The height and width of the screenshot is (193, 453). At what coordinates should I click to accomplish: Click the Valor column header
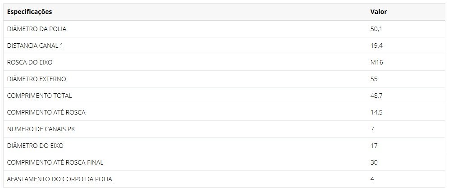coord(379,12)
